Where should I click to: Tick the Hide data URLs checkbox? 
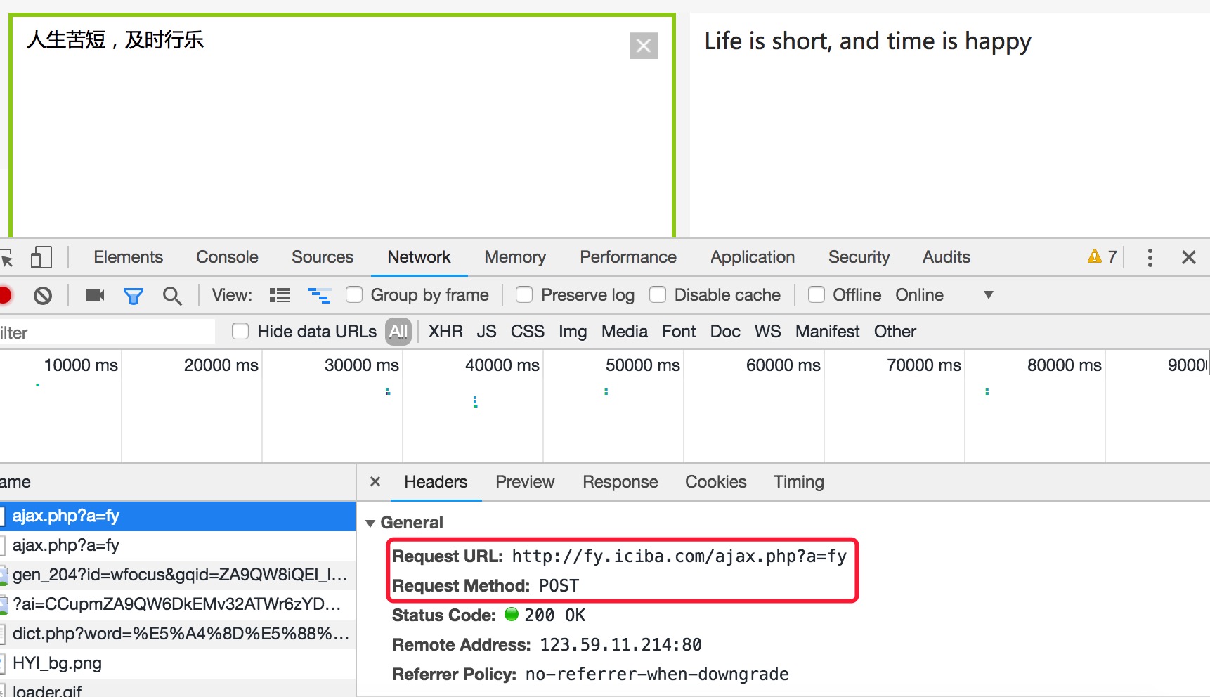click(x=240, y=331)
